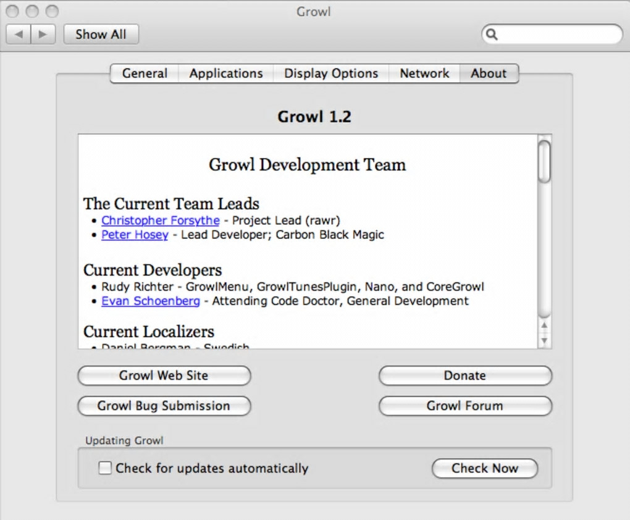Viewport: 630px width, 520px height.
Task: Visit the Growl Forum
Action: point(465,406)
